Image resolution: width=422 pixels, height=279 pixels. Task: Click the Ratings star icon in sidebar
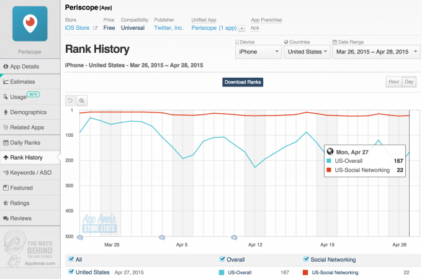tap(6, 203)
